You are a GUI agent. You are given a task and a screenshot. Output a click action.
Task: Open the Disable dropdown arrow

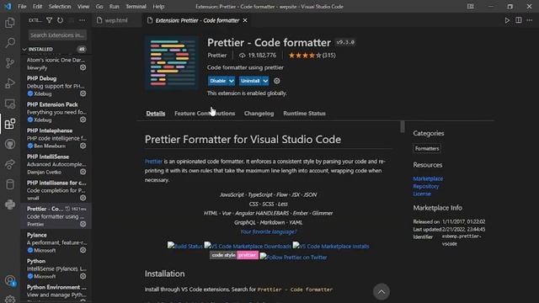pyautogui.click(x=232, y=81)
